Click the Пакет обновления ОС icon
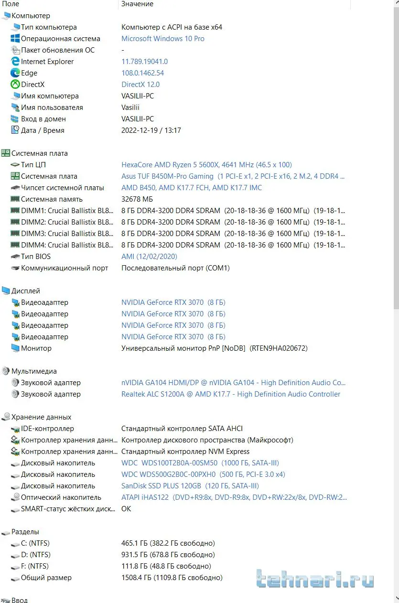The height and width of the screenshot is (603, 399). (x=15, y=50)
